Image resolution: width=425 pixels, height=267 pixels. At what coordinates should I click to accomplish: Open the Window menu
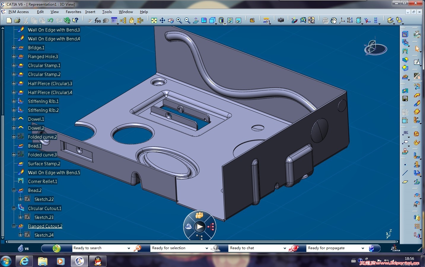pyautogui.click(x=126, y=12)
